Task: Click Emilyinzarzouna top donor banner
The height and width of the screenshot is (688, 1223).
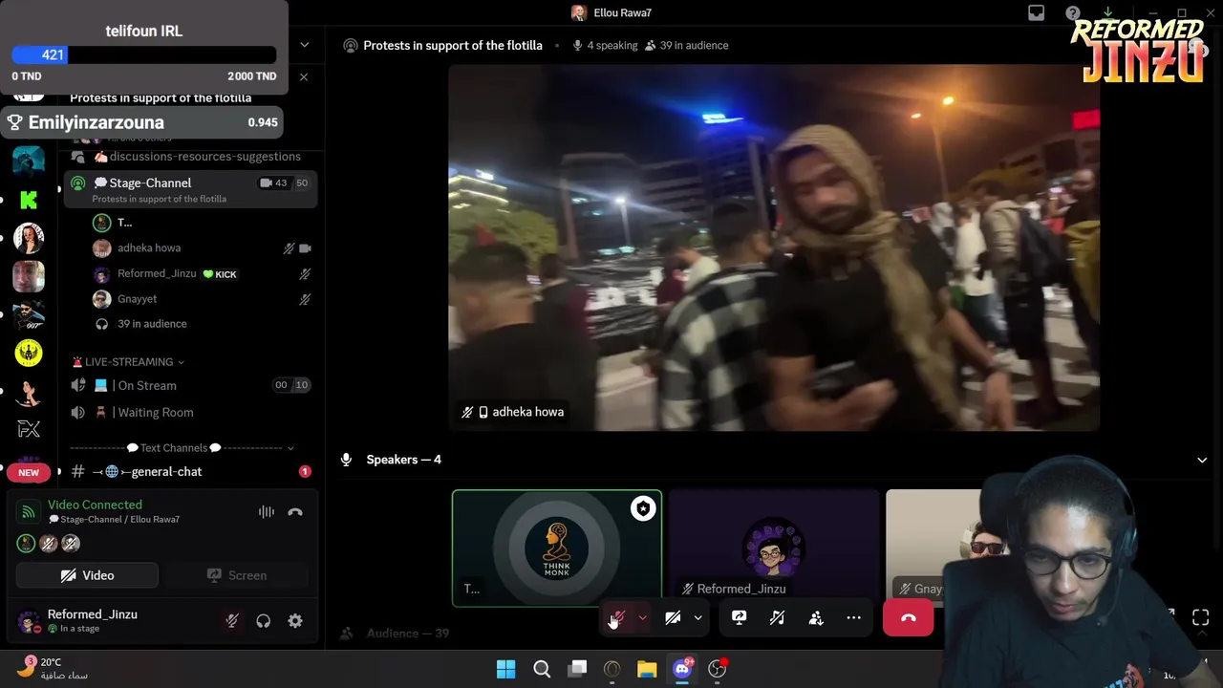Action: coord(143,122)
